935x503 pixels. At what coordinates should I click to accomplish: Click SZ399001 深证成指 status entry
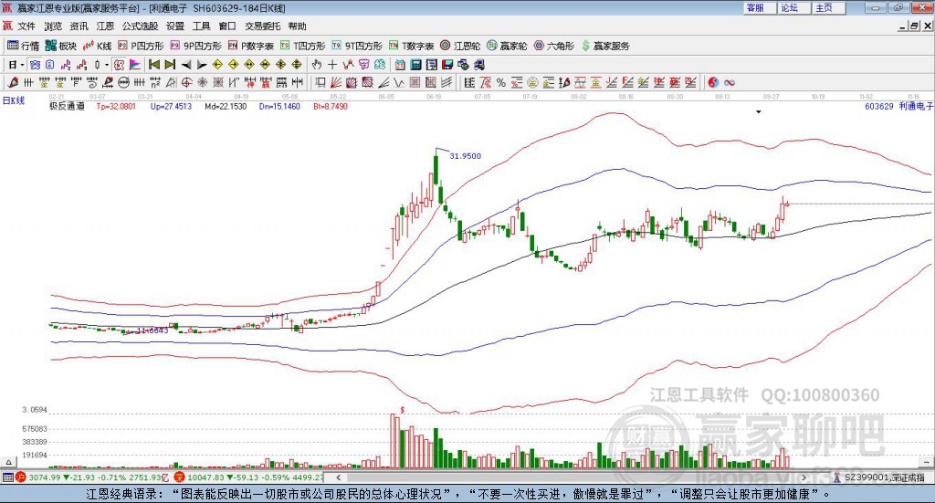click(879, 477)
